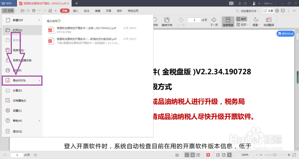Click 旋转文档 rotate document tool
Screen dimensions: 299x159
point(167,22)
